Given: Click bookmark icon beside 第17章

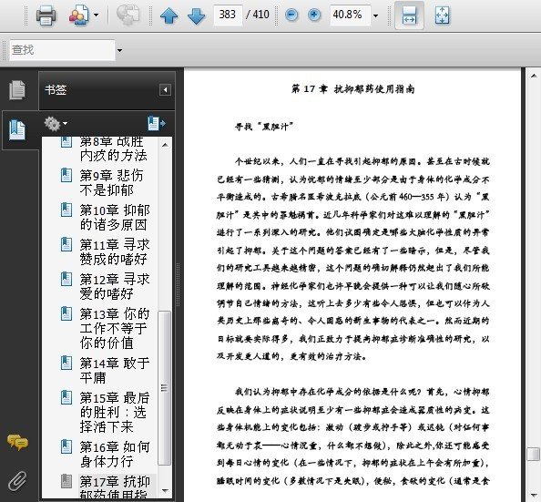Looking at the screenshot, I should tap(66, 481).
